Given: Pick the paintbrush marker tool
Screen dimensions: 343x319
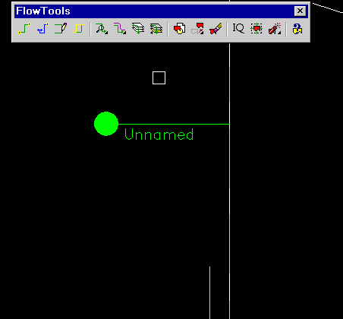Looking at the screenshot, I should point(216,29).
